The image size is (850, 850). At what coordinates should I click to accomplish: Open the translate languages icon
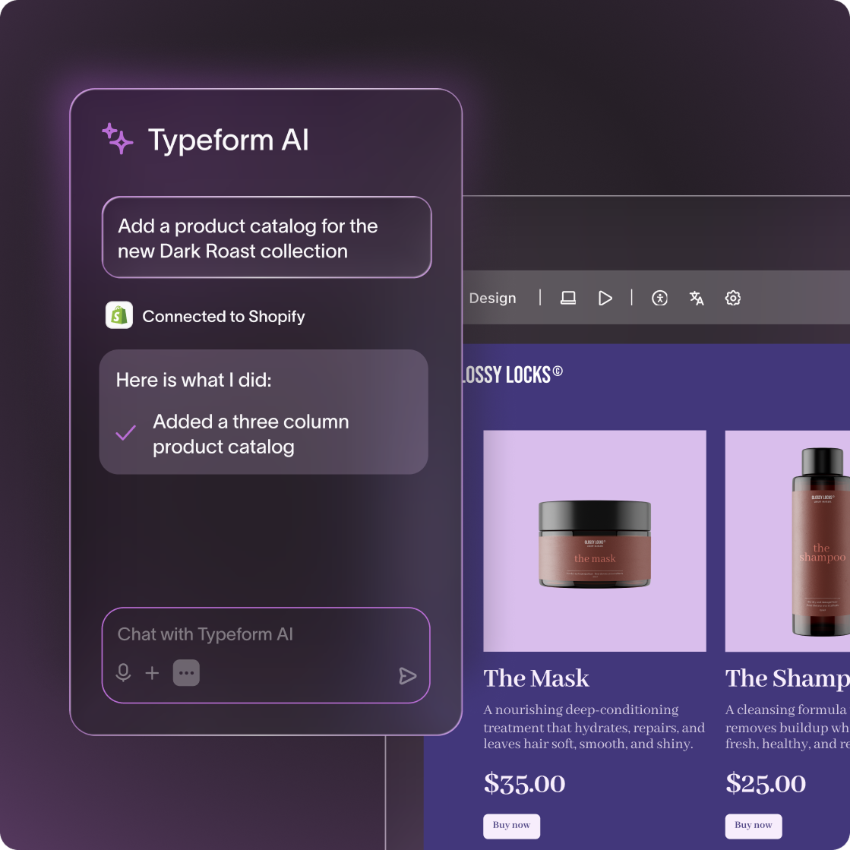coord(697,298)
